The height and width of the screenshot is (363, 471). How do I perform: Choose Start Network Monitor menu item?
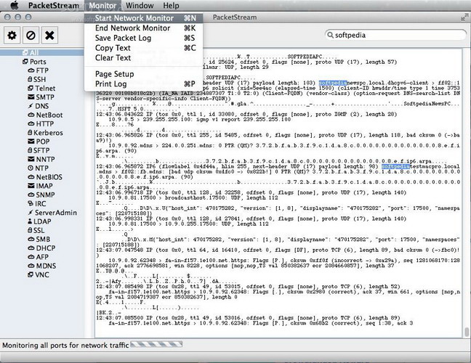coord(144,18)
